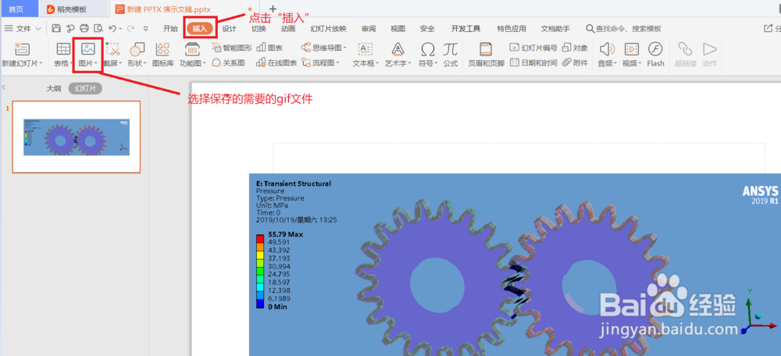Screen dimensions: 781x356
Task: Switch panel to 大纲 outline view
Action: [x=54, y=89]
